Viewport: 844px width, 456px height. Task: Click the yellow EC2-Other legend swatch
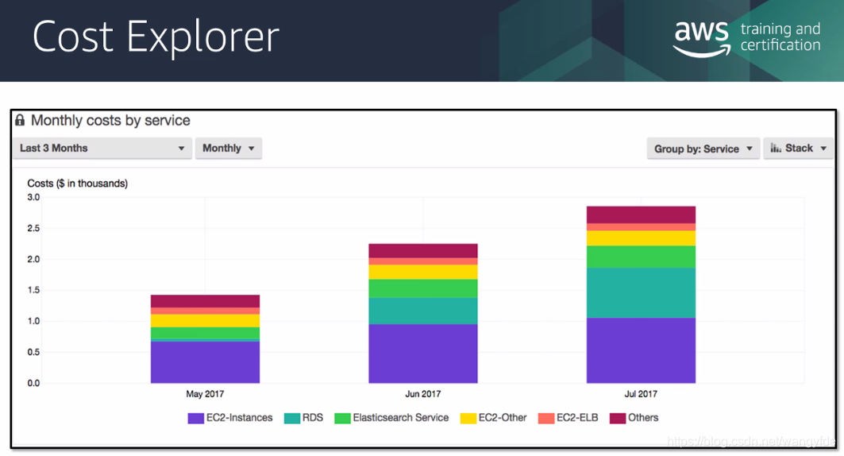[x=468, y=419]
